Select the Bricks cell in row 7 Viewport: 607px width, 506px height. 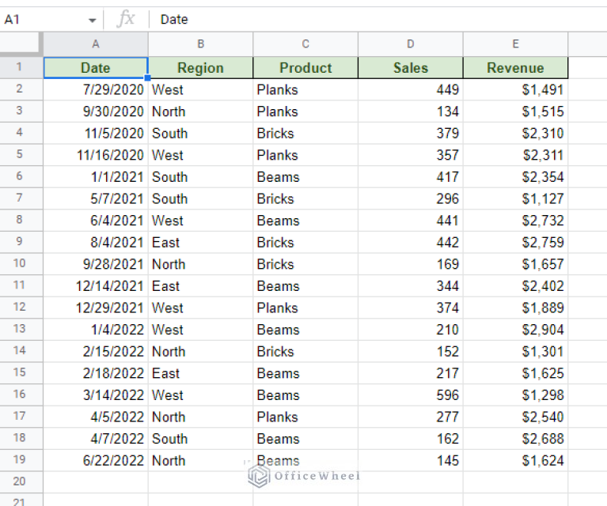coord(305,198)
